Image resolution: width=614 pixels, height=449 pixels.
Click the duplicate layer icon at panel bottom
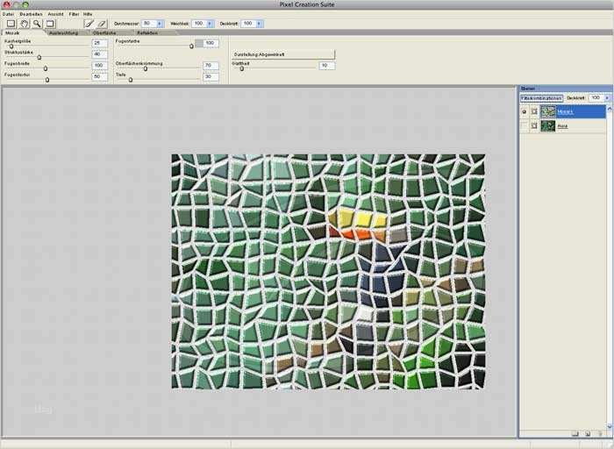[x=588, y=433]
